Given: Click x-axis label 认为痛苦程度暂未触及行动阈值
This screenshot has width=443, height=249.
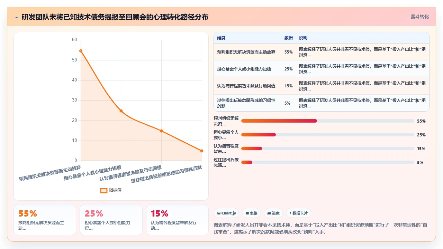Looking at the screenshot, I should click(x=130, y=173).
